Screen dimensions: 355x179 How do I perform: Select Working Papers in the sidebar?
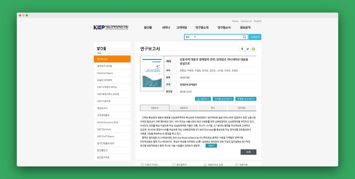pyautogui.click(x=112, y=73)
